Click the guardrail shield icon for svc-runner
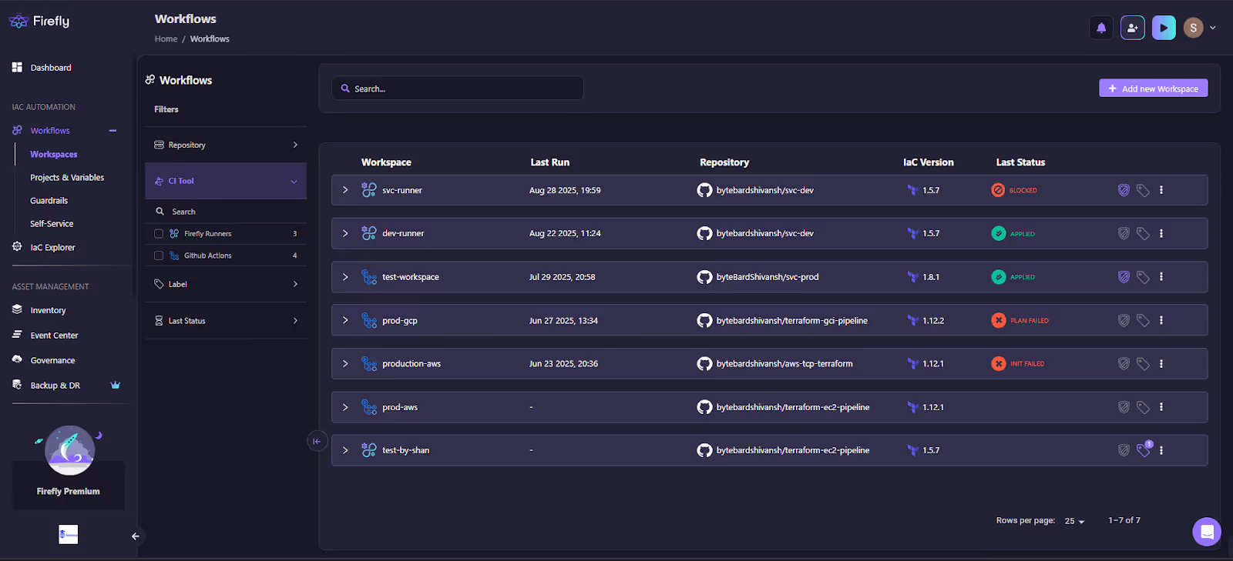 click(x=1124, y=190)
